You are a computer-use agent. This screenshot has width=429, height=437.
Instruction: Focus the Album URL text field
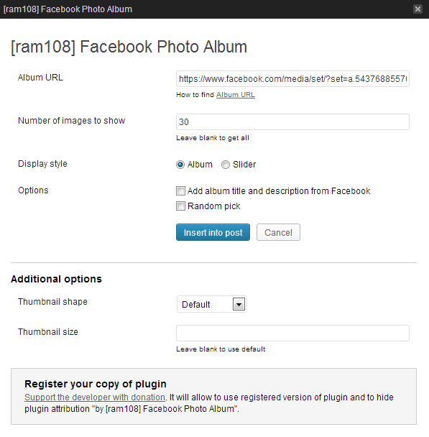pos(292,79)
